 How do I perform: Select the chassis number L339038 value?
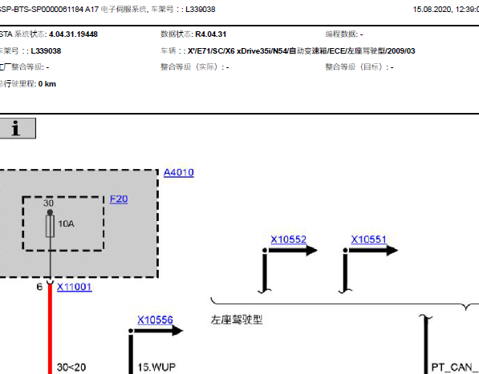(46, 51)
